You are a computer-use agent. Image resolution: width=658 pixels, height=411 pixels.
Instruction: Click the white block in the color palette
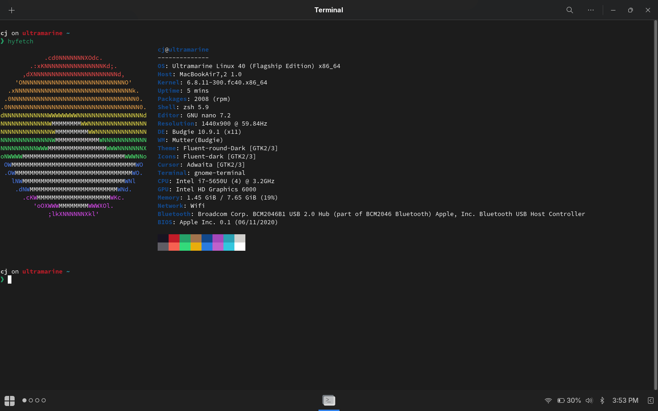240,247
